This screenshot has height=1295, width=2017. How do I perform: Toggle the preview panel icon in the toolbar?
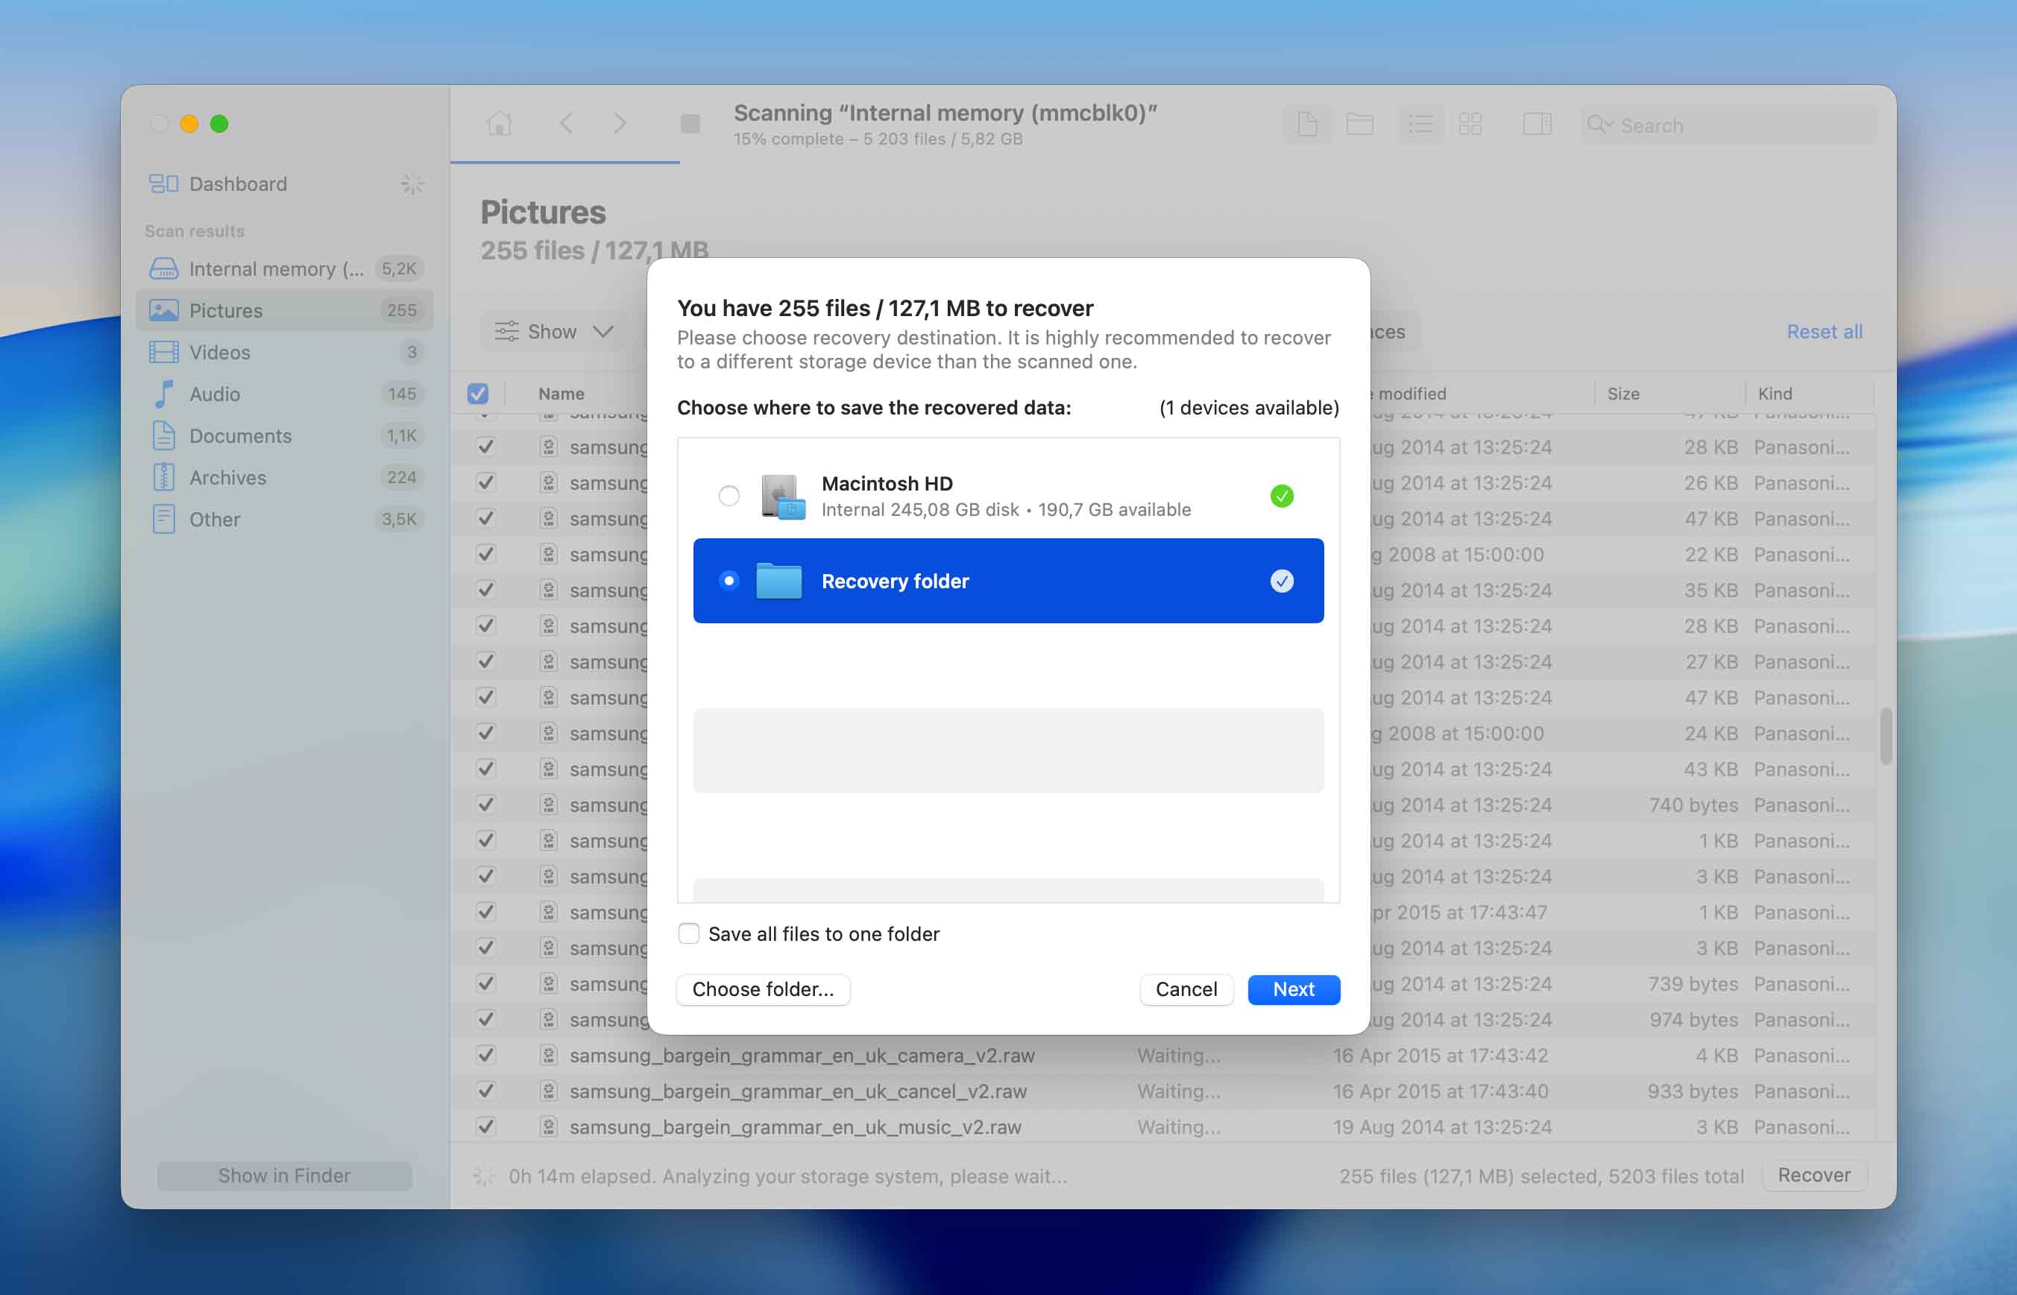click(1537, 124)
